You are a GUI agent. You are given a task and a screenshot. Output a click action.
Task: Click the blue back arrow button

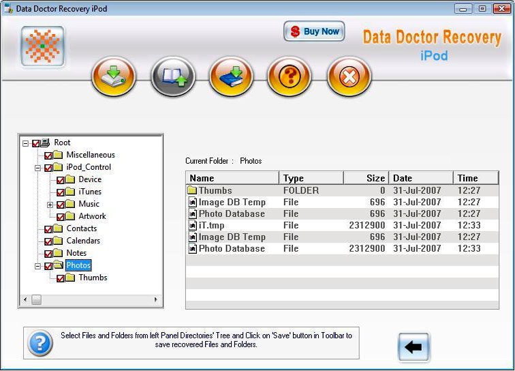pos(413,347)
